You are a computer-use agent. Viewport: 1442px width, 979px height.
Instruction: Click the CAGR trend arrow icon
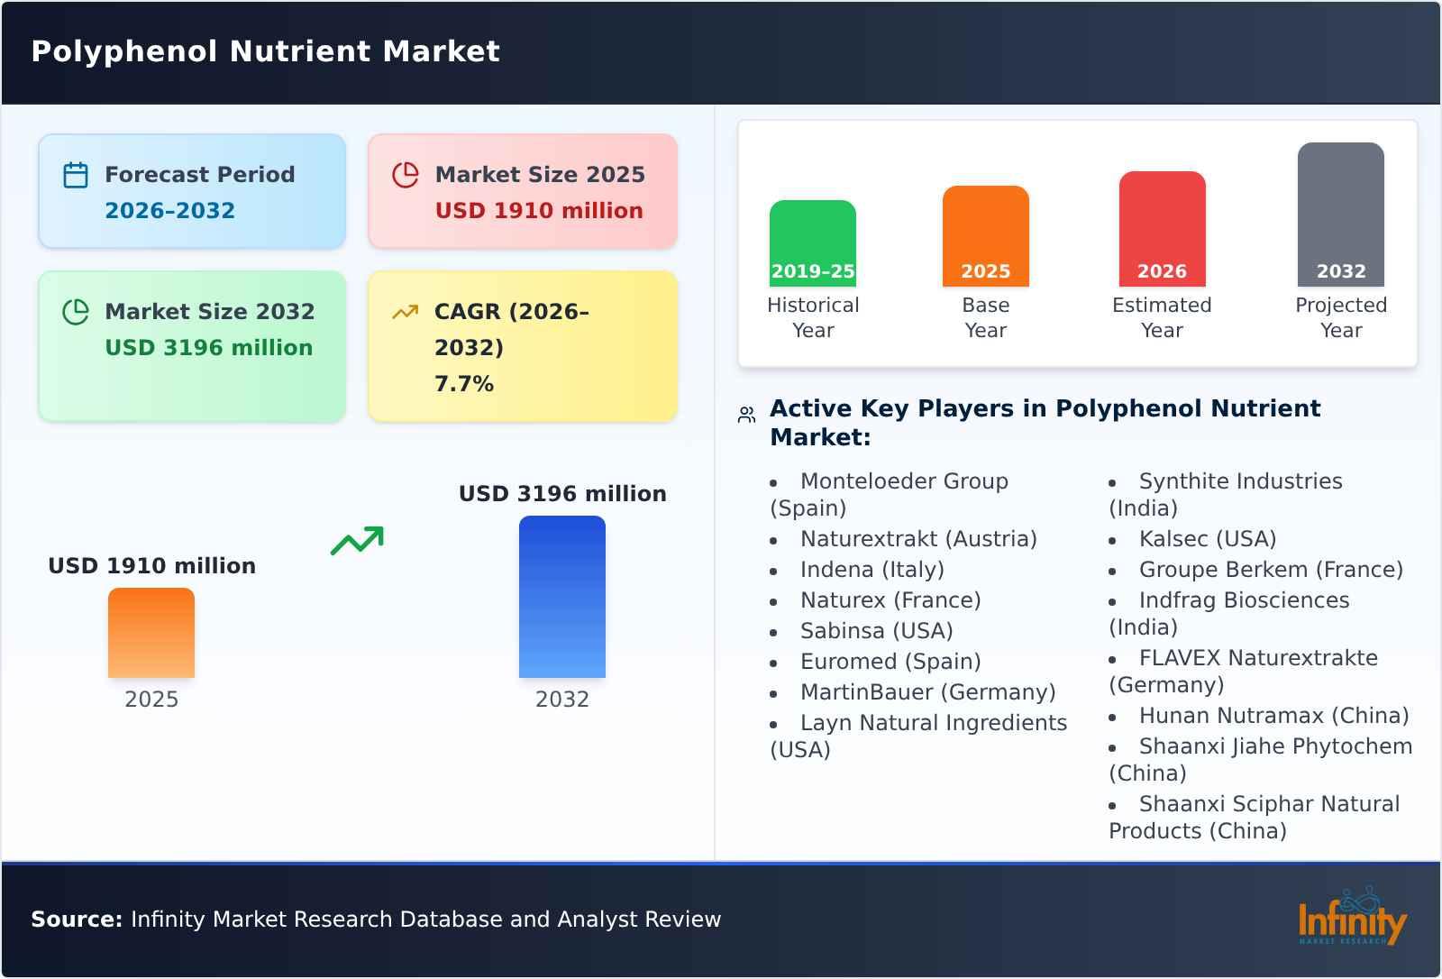[x=404, y=310]
